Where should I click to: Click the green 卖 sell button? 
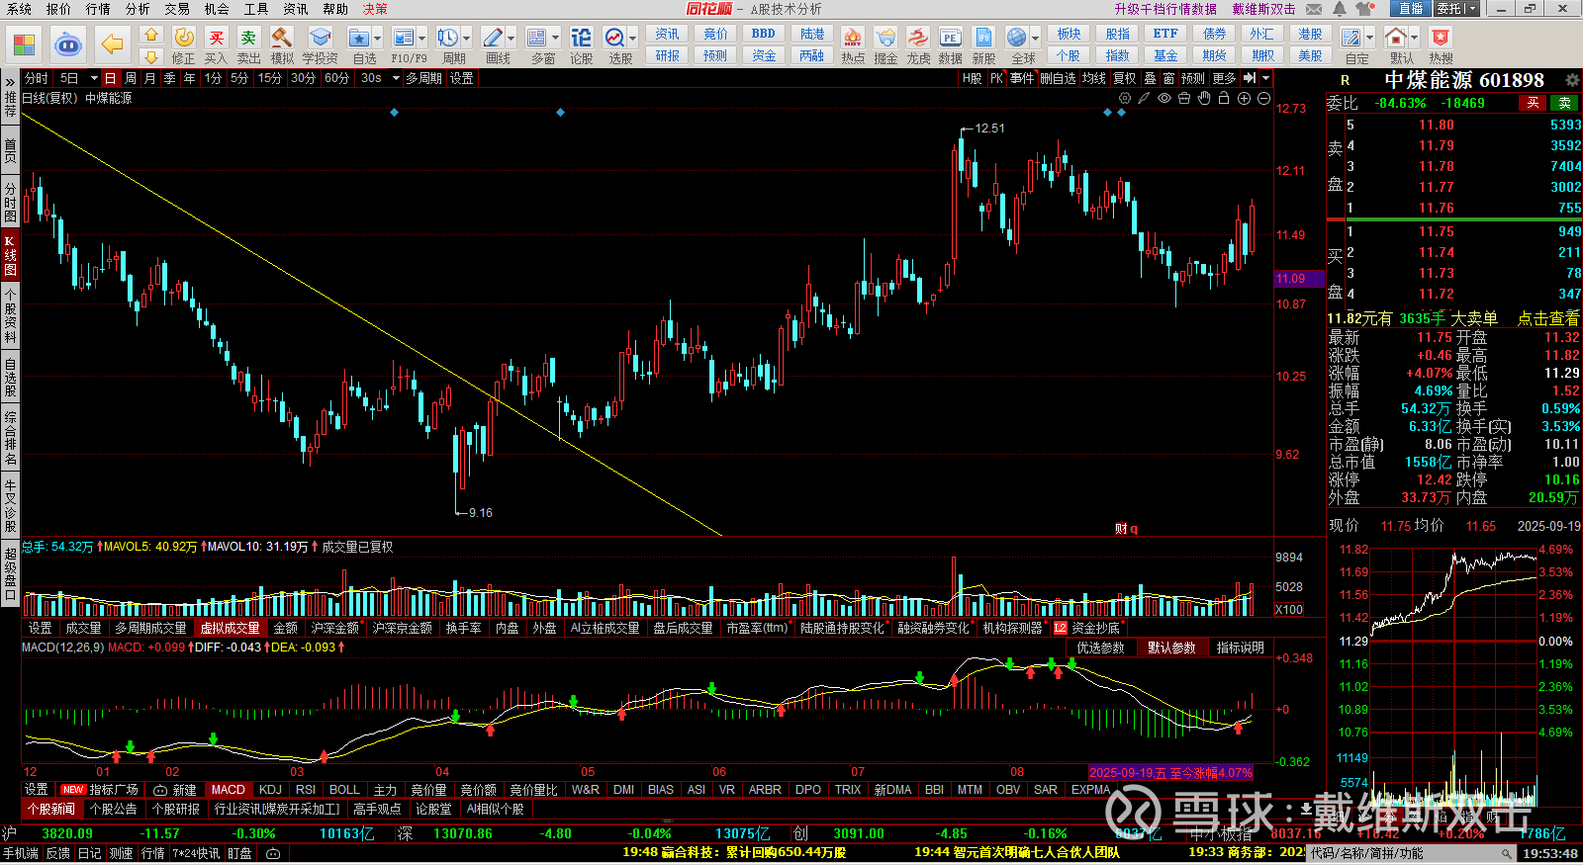[x=1565, y=103]
